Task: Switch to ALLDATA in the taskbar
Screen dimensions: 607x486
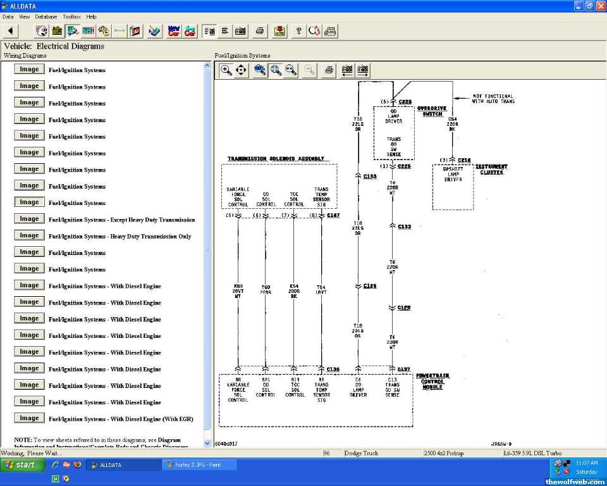Action: click(x=123, y=464)
